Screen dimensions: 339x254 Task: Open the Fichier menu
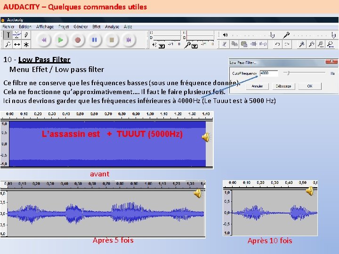click(8, 26)
